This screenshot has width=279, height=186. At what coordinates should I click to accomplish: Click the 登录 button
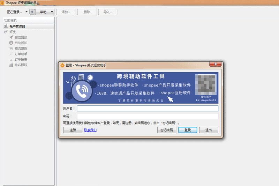point(188,130)
